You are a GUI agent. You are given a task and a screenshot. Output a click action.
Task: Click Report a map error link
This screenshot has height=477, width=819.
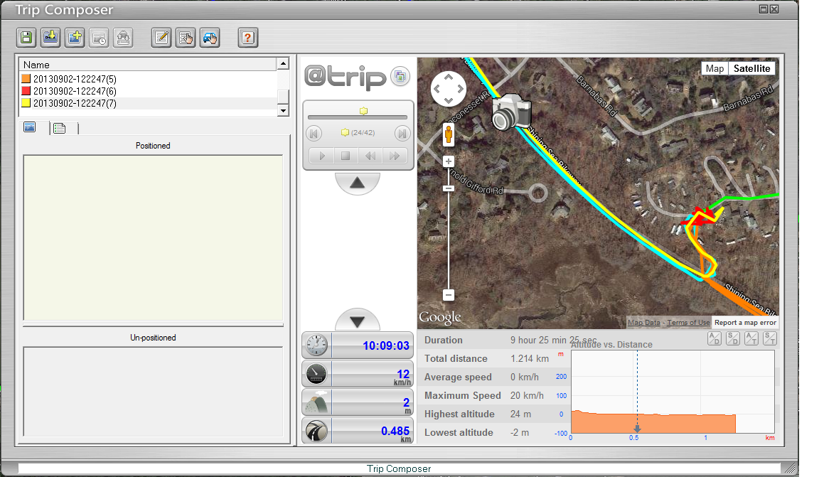click(745, 322)
